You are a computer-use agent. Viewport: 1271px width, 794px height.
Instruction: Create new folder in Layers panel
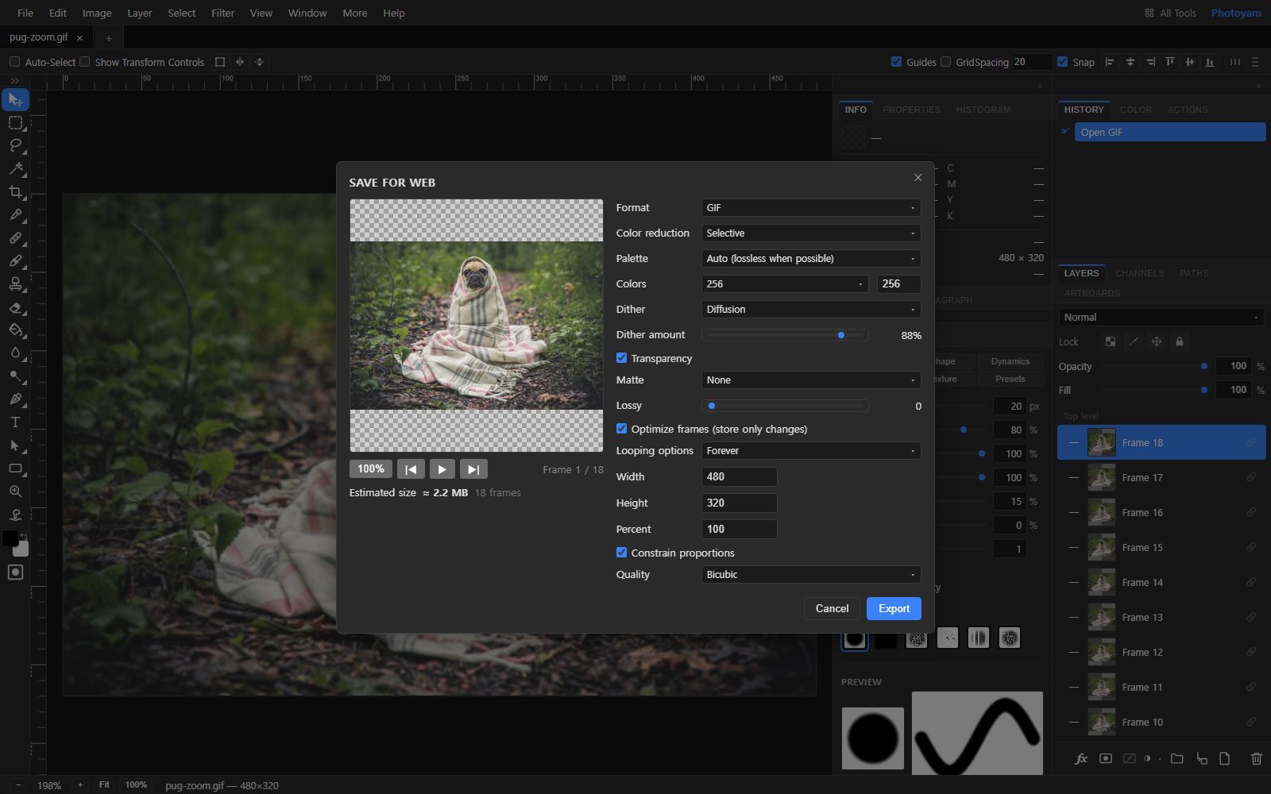[x=1176, y=759]
